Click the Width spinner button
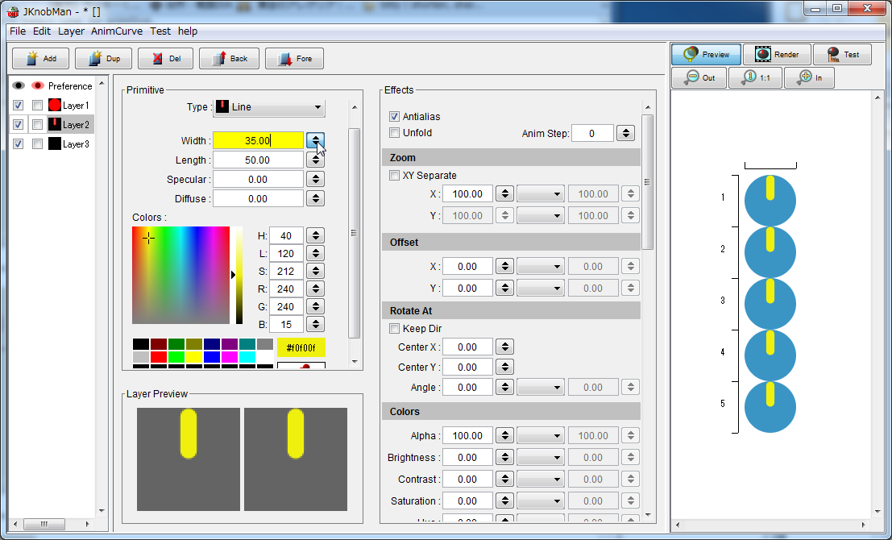This screenshot has height=540, width=892. coord(316,140)
